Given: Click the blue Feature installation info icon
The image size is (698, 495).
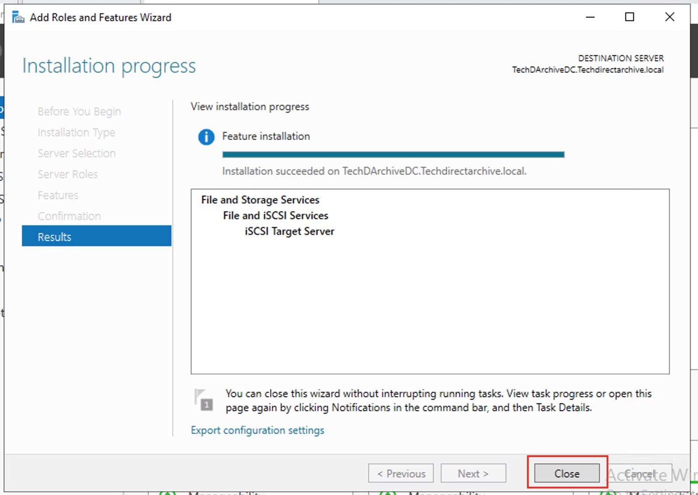Looking at the screenshot, I should pyautogui.click(x=206, y=137).
